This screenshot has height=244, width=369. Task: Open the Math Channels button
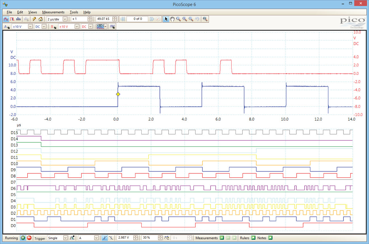click(113, 26)
